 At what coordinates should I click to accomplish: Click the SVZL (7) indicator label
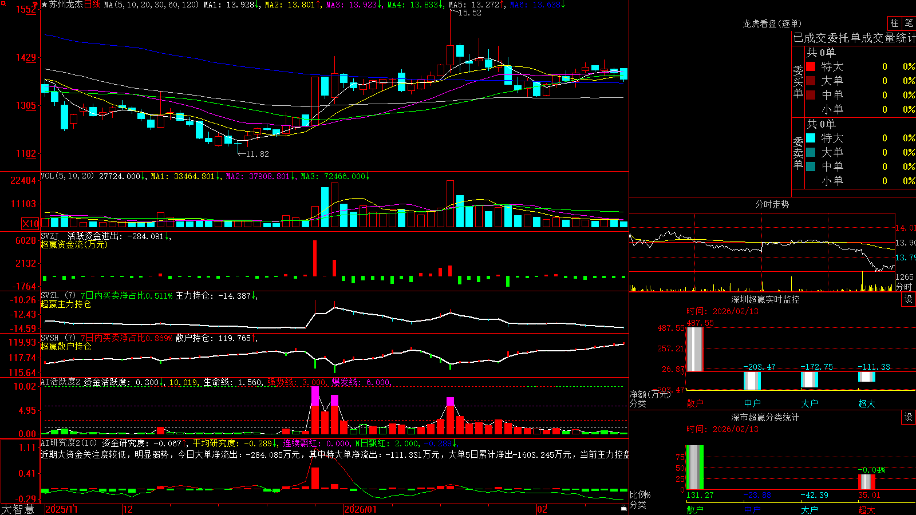pos(58,295)
